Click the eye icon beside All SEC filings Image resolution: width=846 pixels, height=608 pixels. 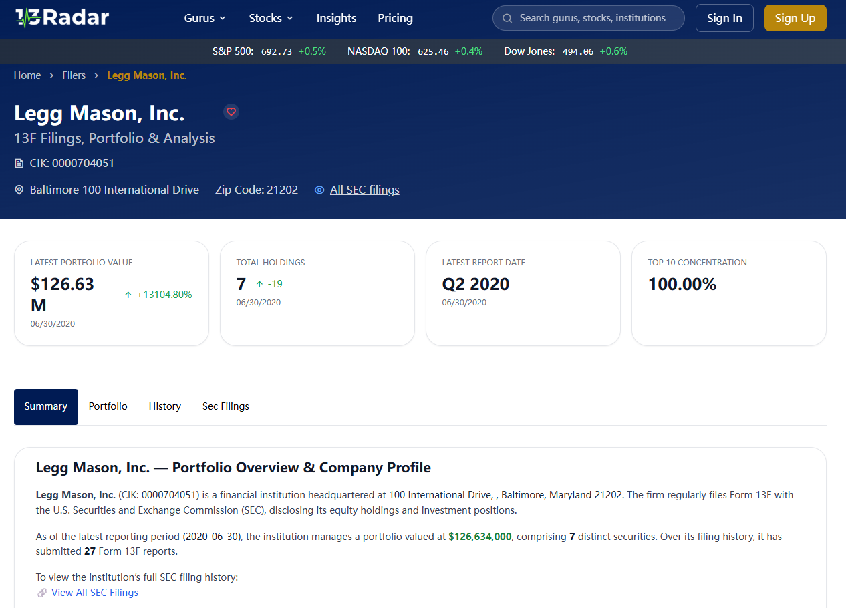(x=319, y=190)
